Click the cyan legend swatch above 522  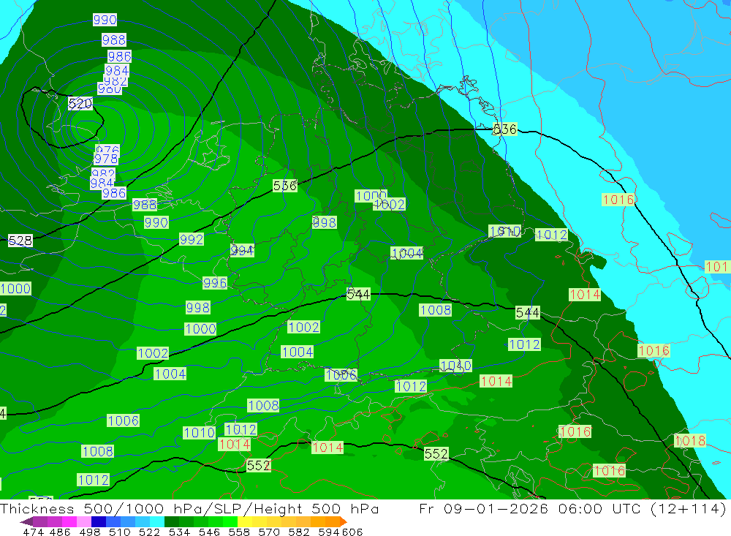pyautogui.click(x=156, y=521)
